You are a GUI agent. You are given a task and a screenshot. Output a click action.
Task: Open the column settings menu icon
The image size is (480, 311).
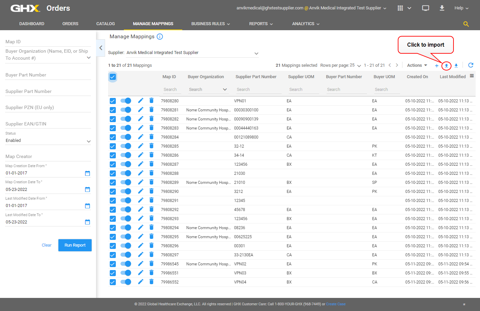click(x=472, y=76)
